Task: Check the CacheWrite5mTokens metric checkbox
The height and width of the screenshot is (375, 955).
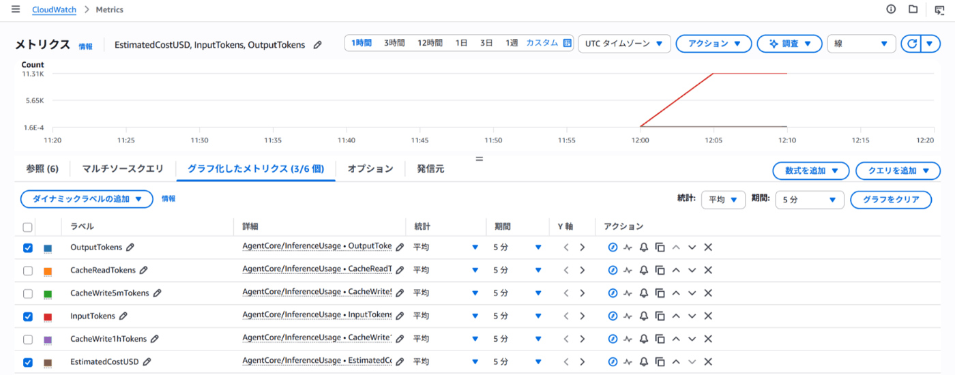Action: click(28, 294)
